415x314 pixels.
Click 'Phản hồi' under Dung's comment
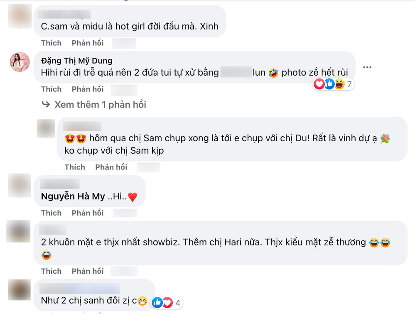[x=88, y=89]
